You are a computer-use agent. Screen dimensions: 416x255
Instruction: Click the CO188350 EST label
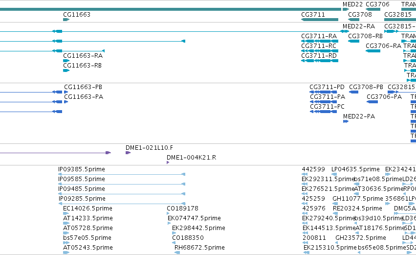[x=188, y=238]
